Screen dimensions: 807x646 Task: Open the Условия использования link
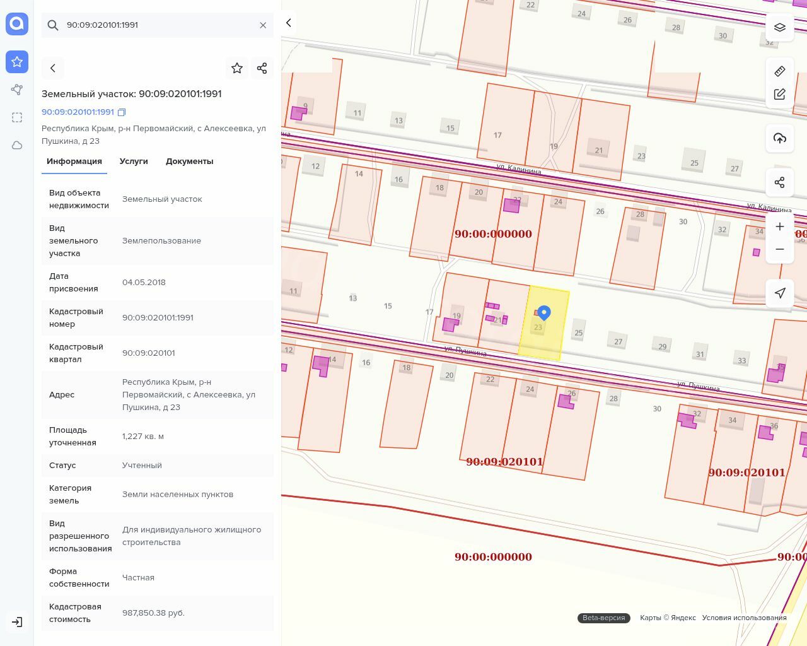[x=744, y=618]
